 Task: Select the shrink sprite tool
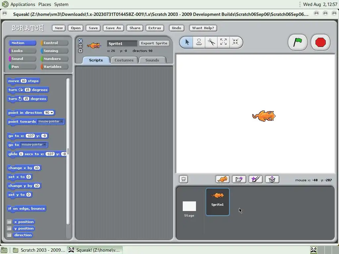(235, 42)
